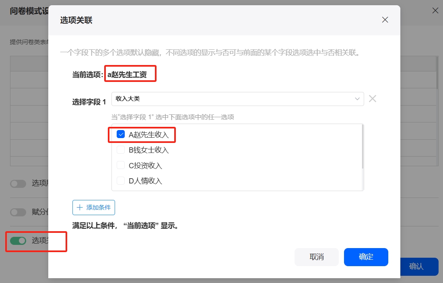Tick the C投资收入 checkbox
Image resolution: width=443 pixels, height=283 pixels.
pyautogui.click(x=120, y=165)
